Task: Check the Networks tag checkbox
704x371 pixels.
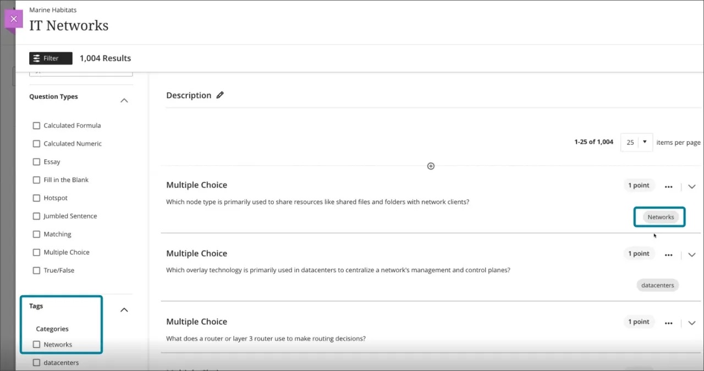Action: point(36,344)
